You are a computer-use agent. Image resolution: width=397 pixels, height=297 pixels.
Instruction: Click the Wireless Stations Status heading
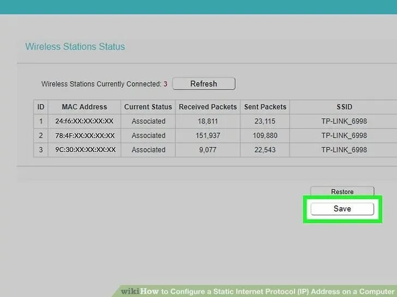(x=75, y=47)
